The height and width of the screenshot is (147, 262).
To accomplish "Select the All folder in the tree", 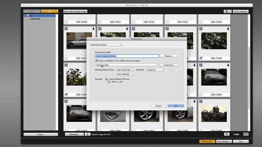I will [40, 16].
